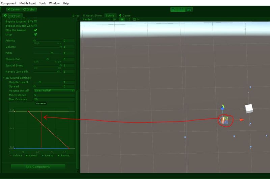Viewport: 270px width, 179px height.
Task: Click the Doppler Level slider handle
Action: click(x=40, y=82)
